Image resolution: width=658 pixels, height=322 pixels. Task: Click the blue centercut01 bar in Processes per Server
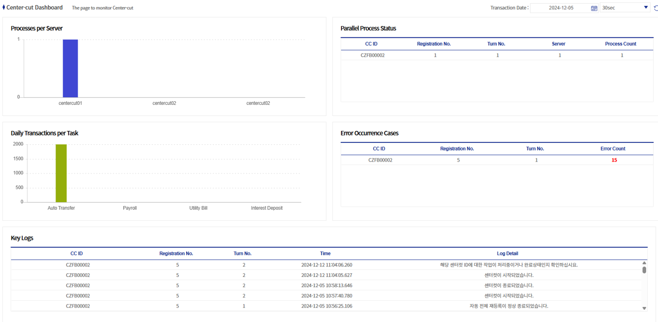[70, 68]
